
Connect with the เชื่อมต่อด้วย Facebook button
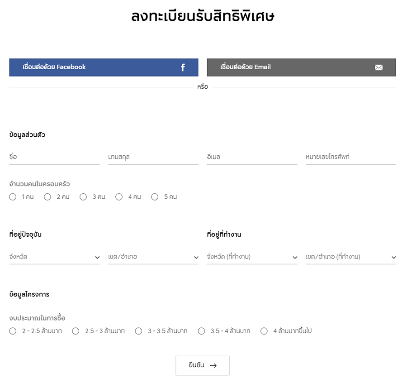click(104, 67)
